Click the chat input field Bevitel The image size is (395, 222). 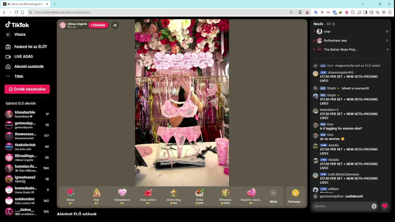342,206
